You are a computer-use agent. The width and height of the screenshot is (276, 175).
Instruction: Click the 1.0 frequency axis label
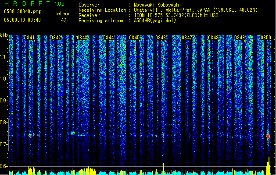point(4,79)
